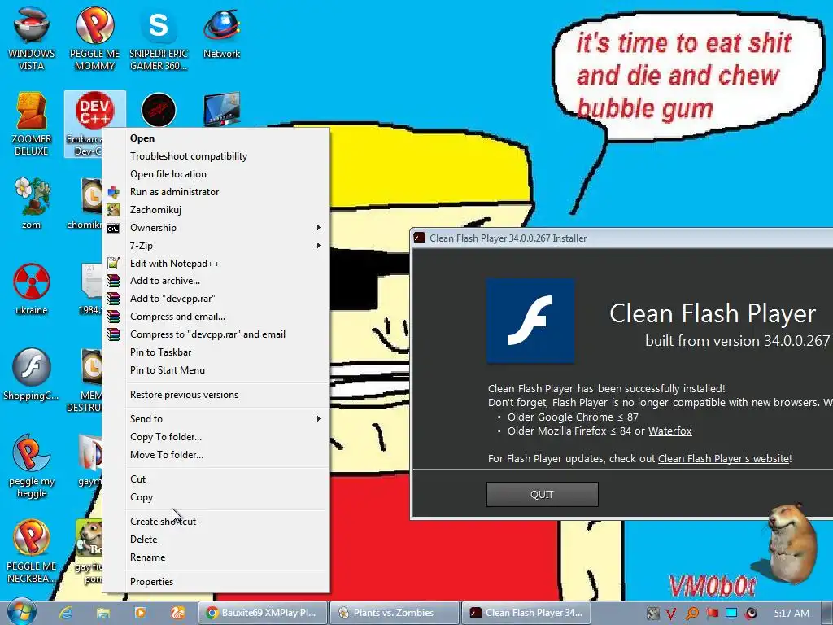The width and height of the screenshot is (833, 625).
Task: Click the Clean Flash Player installer title bar
Action: click(x=622, y=238)
